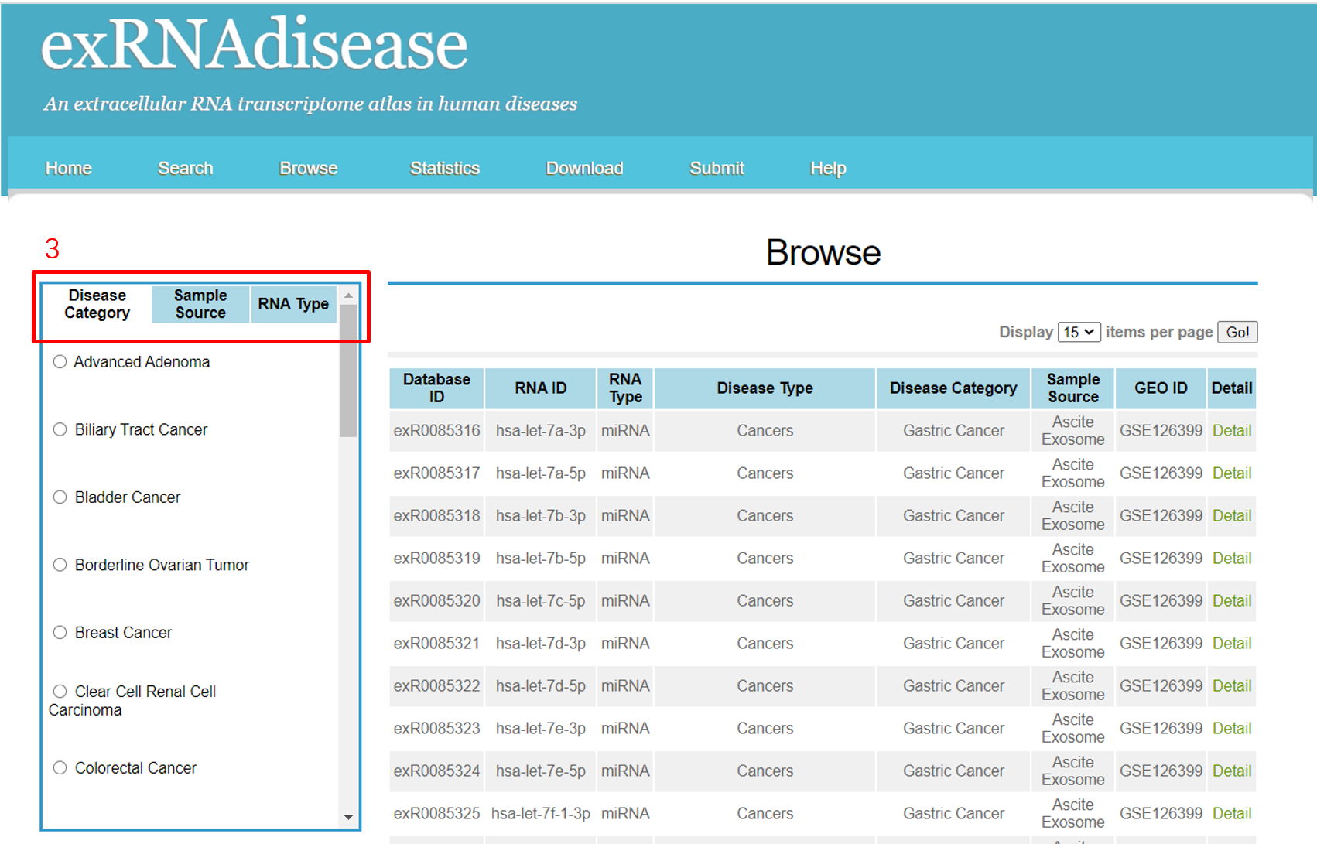Switch to the RNA Type tab
Image resolution: width=1317 pixels, height=844 pixels.
[293, 304]
